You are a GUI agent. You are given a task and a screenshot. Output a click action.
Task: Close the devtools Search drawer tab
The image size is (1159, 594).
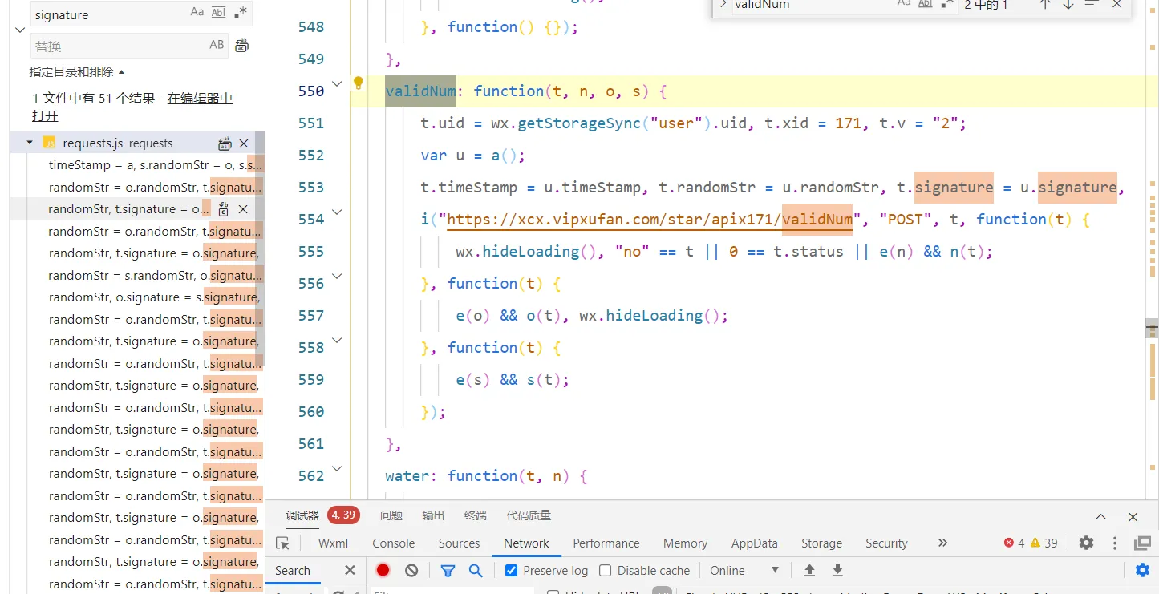click(x=350, y=570)
